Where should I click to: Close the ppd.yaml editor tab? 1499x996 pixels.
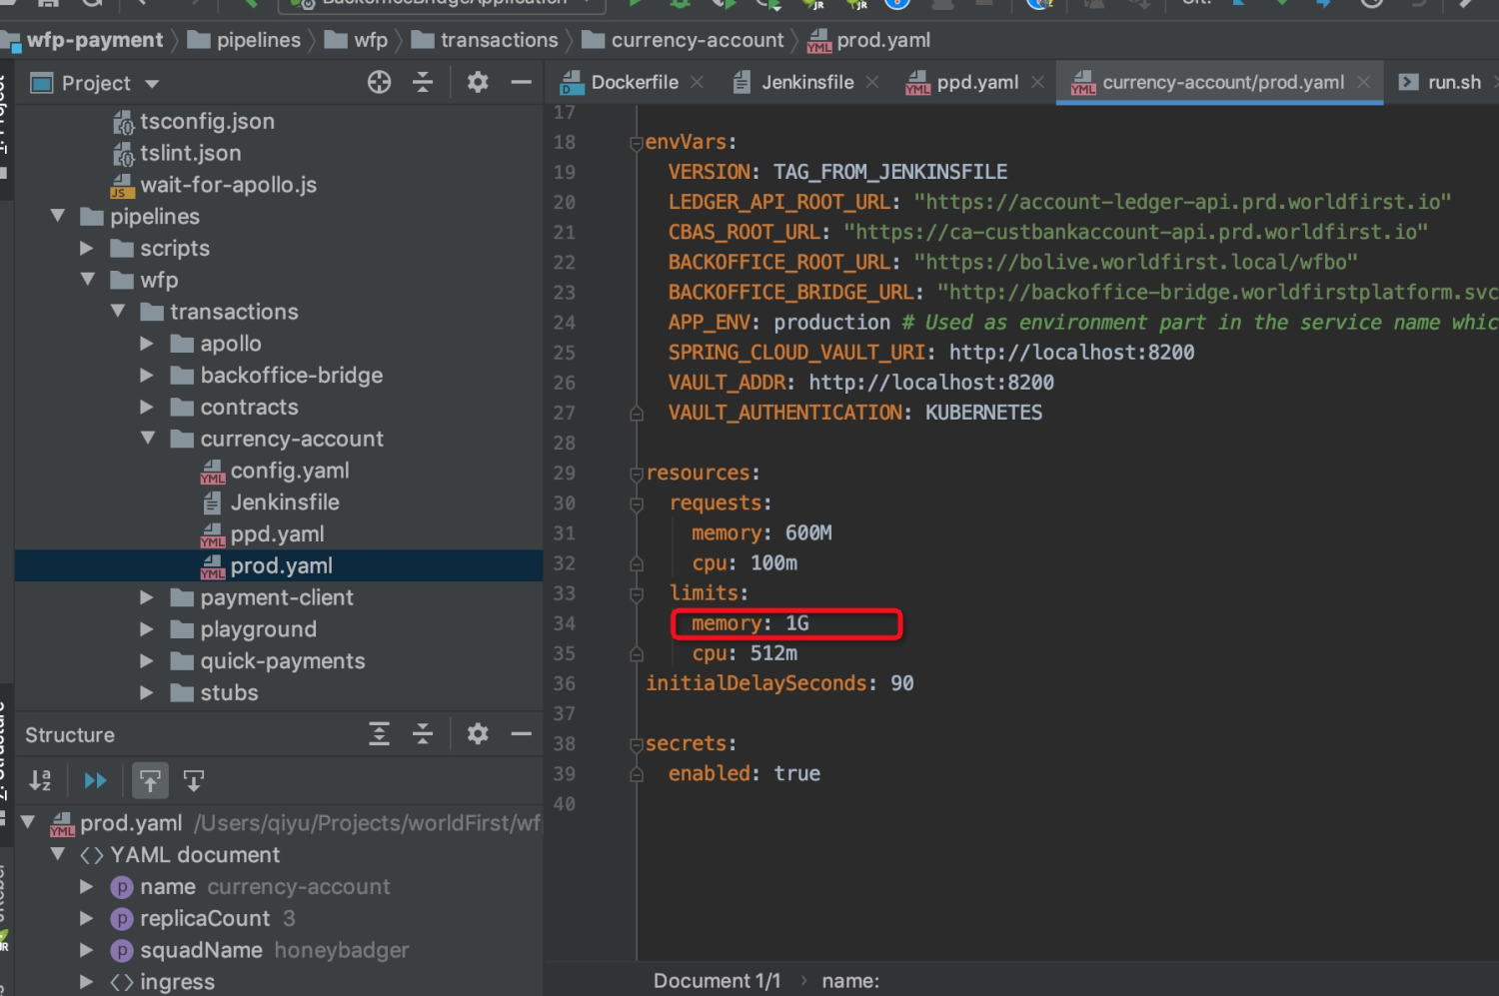1037,82
